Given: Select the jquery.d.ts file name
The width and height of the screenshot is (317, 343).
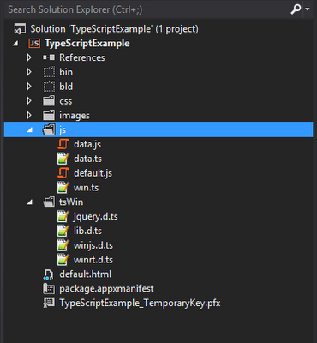Looking at the screenshot, I should [x=95, y=217].
